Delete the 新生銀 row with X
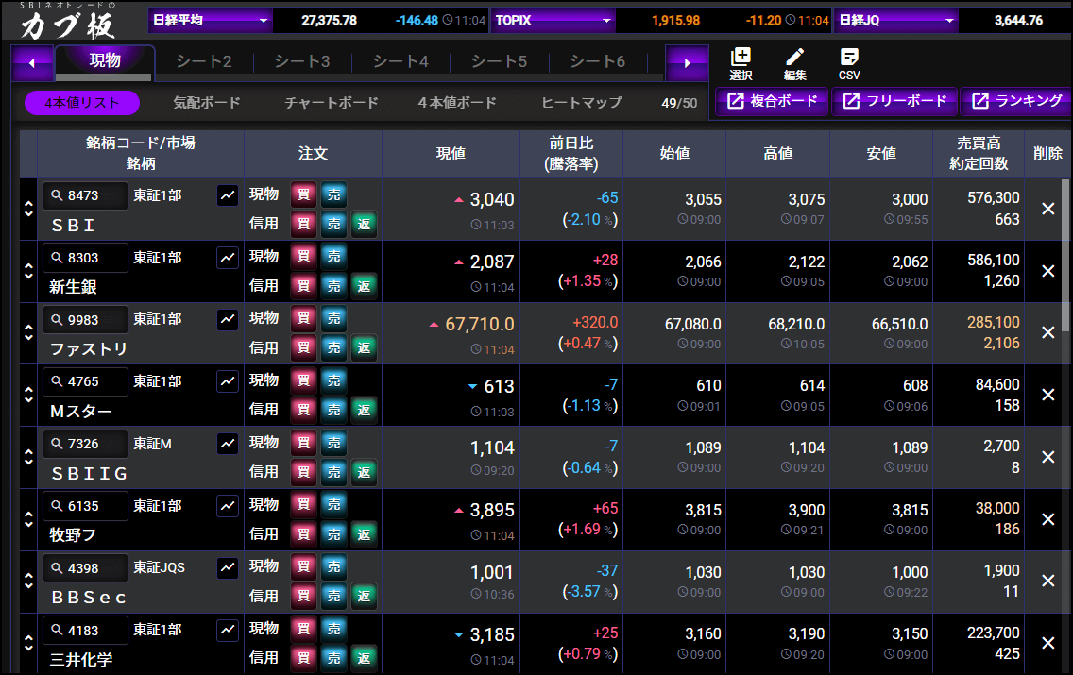Screen dimensions: 1073x675 (x=1047, y=271)
